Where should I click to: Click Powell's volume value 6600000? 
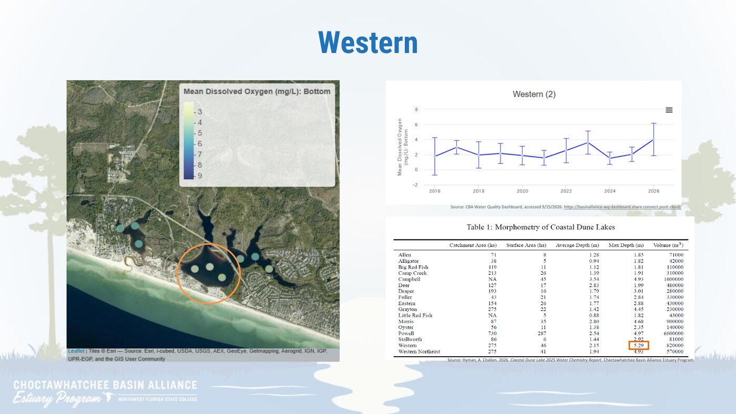tap(672, 334)
